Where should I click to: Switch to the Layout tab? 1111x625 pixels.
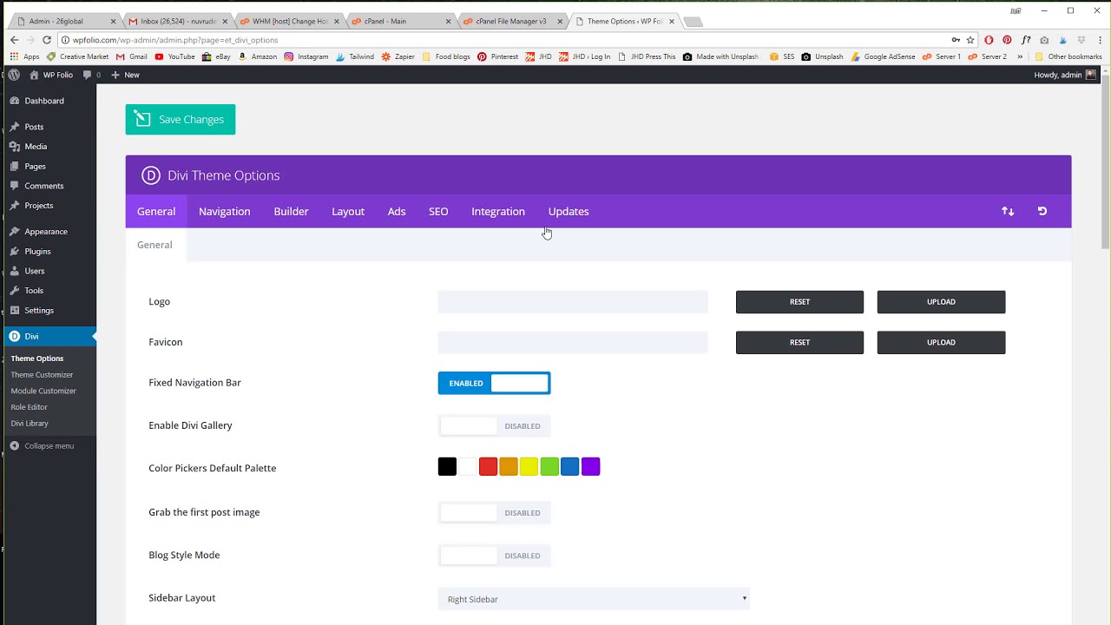pos(348,211)
